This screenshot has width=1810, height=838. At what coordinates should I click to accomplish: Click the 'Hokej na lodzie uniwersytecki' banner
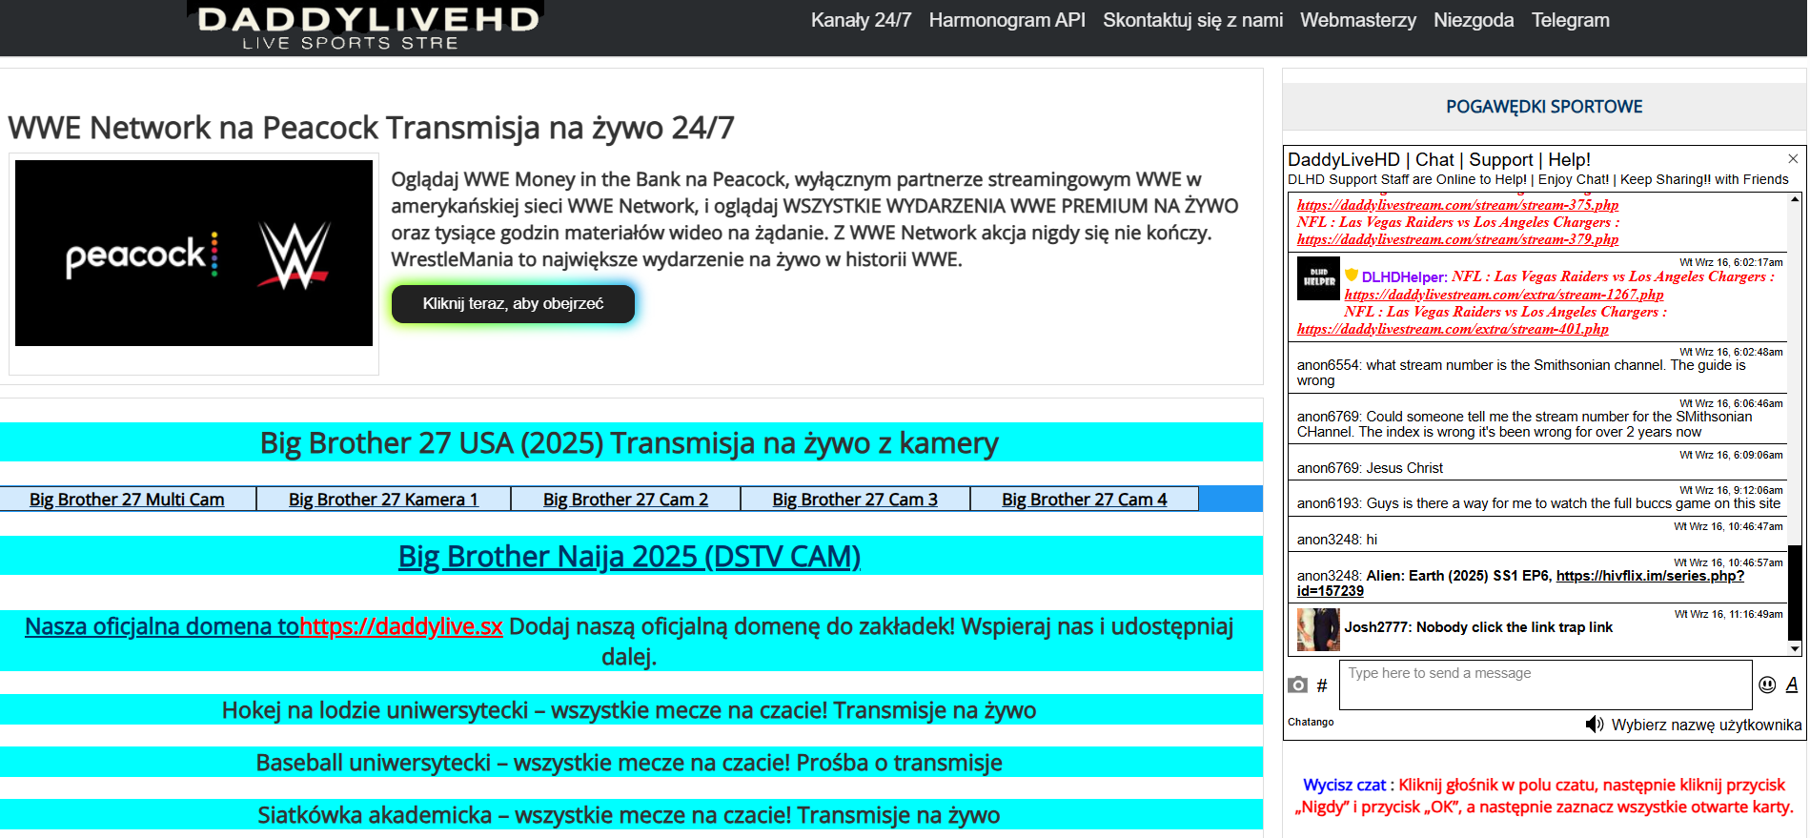tap(629, 710)
